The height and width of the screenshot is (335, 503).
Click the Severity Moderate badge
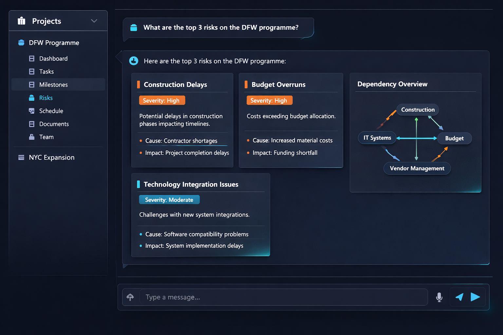[x=169, y=200]
